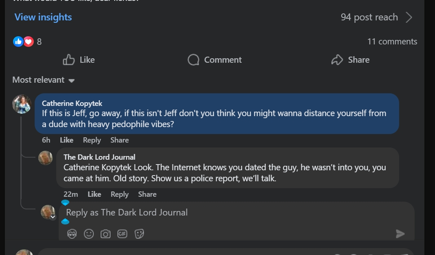Like the post

(79, 60)
